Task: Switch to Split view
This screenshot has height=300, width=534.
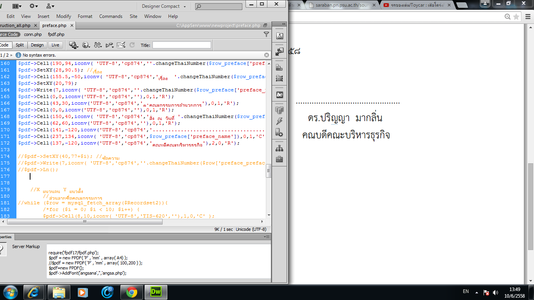Action: tap(20, 45)
